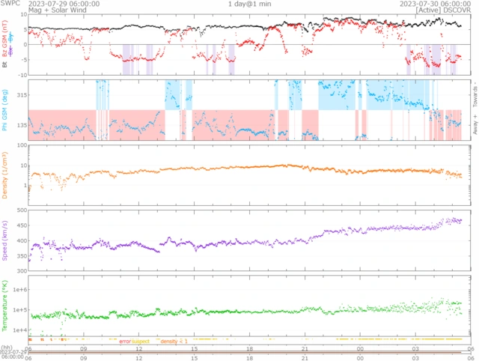The width and height of the screenshot is (479, 361).
Task: Click the 'Mag + Solar Wind' title
Action: coord(58,10)
